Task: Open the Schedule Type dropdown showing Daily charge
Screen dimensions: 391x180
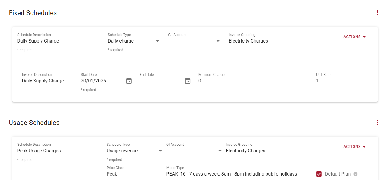Action: [x=158, y=41]
